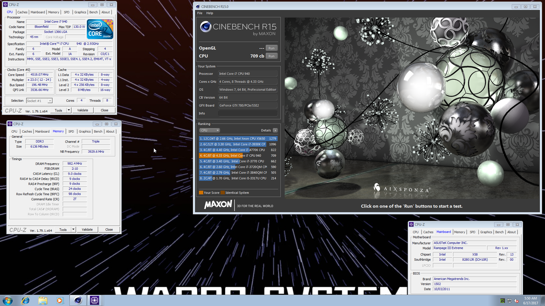The height and width of the screenshot is (306, 545).
Task: Open Bench tab in top CPU-Z window
Action: 93,12
